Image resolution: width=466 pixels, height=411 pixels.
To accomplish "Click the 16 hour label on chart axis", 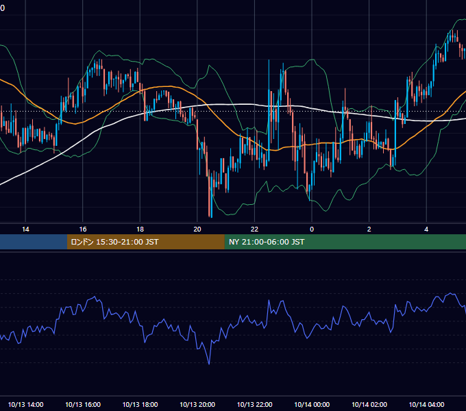I will (x=83, y=229).
